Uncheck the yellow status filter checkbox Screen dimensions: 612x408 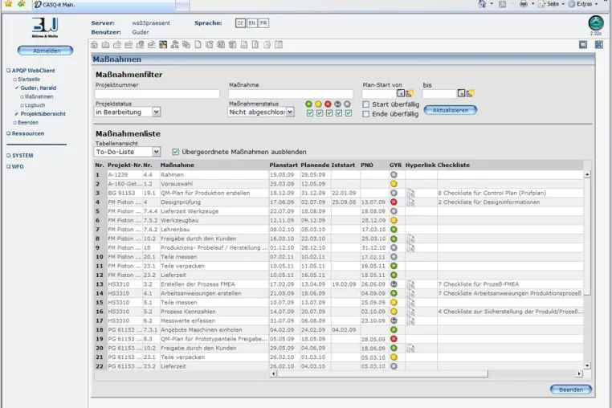click(320, 113)
